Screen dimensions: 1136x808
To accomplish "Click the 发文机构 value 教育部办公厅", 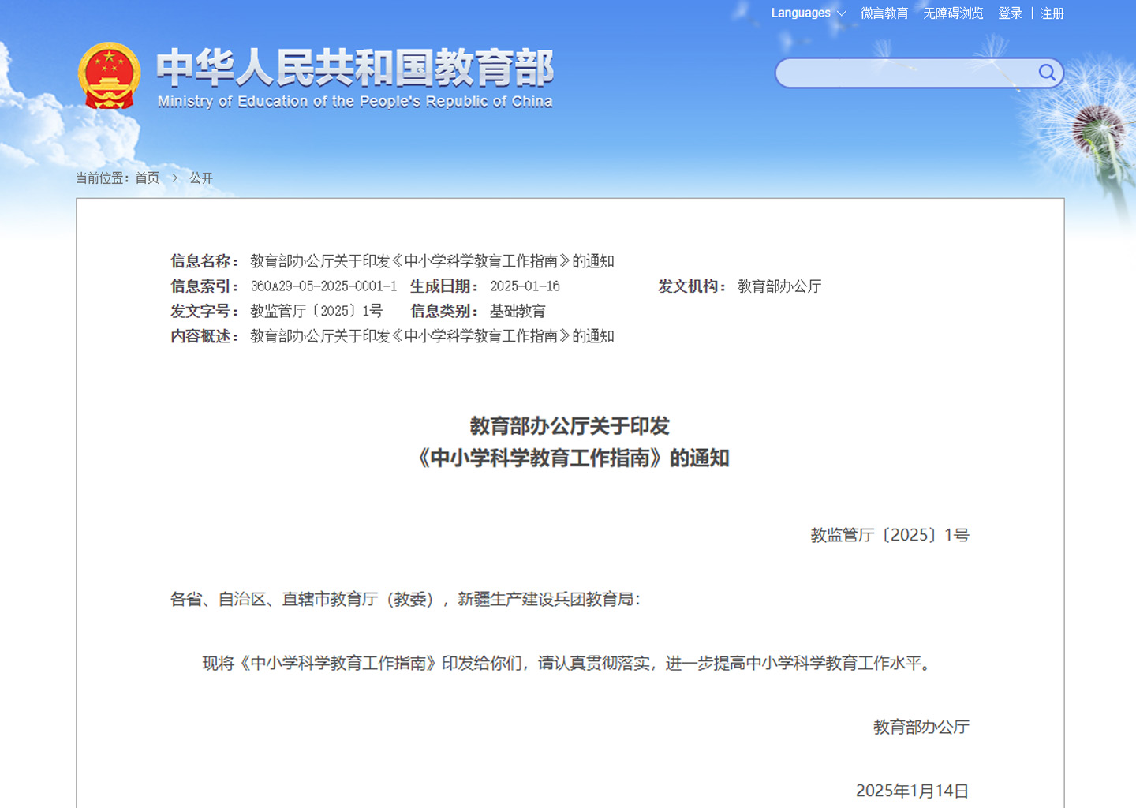I will [779, 286].
